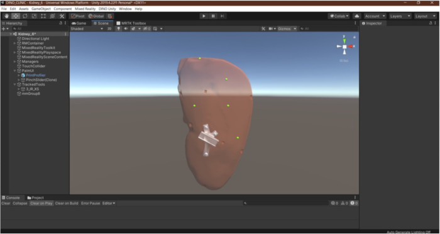Toggle scene lighting bulb icon
440x234 pixels.
pos(119,29)
